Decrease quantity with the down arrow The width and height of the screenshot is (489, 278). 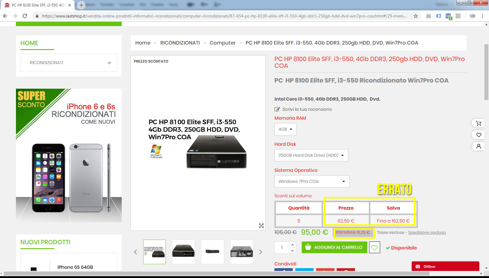(292, 250)
